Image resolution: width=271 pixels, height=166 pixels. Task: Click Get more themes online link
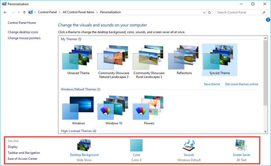click(x=242, y=84)
